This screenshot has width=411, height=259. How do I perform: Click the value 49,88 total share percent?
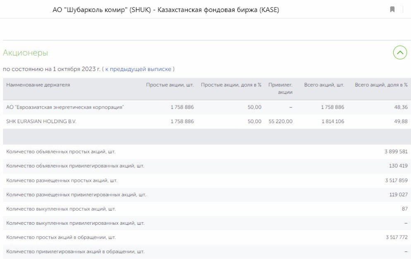pos(401,121)
